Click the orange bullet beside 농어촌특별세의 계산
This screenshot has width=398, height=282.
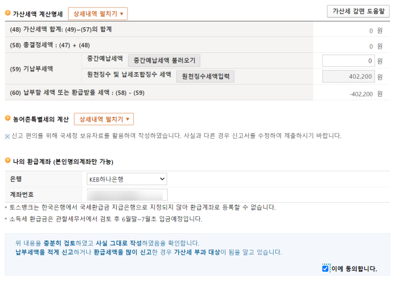click(7, 119)
